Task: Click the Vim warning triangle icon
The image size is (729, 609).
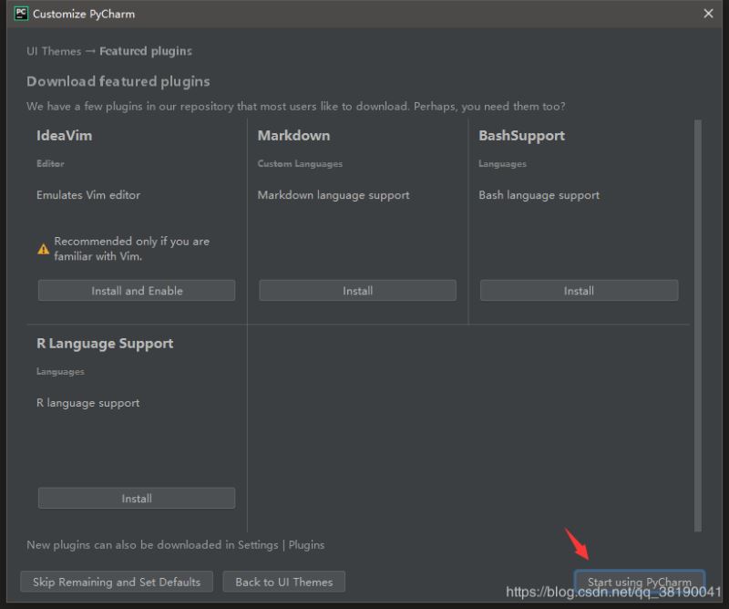Action: pyautogui.click(x=43, y=250)
